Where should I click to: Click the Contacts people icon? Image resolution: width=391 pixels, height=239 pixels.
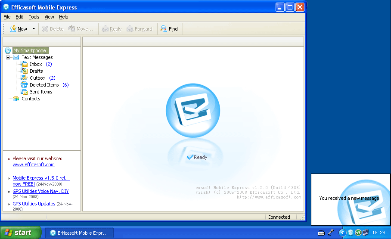click(16, 99)
